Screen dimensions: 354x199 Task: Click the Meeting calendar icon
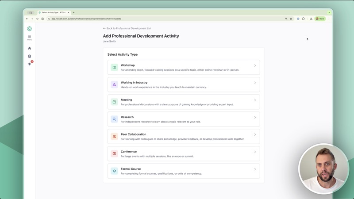[x=114, y=102]
